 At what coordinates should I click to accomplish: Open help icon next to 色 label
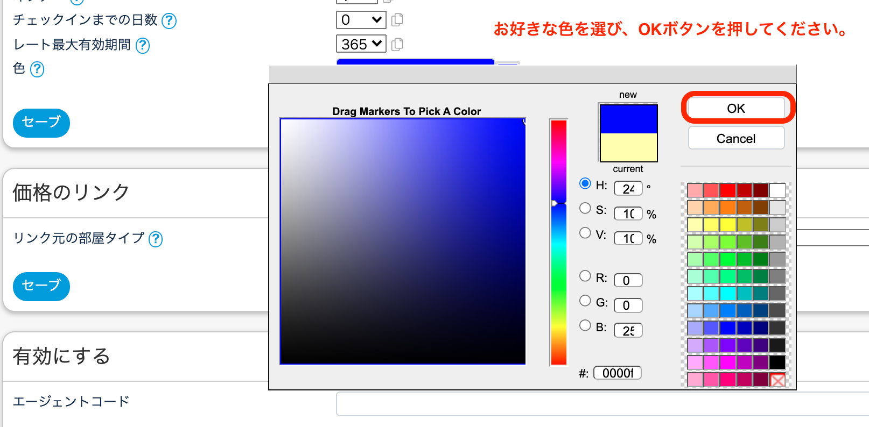point(37,69)
